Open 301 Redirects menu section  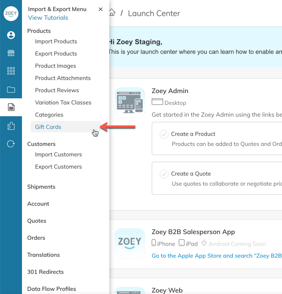(45, 272)
